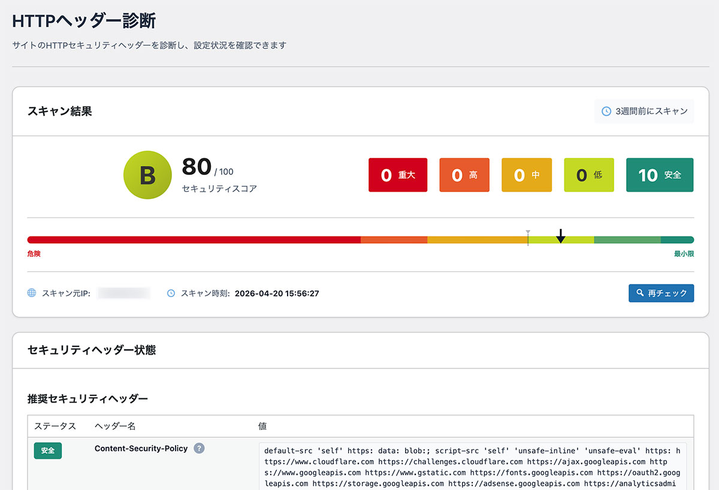The height and width of the screenshot is (490, 719).
Task: Select the red 0 重大 counter
Action: point(398,175)
